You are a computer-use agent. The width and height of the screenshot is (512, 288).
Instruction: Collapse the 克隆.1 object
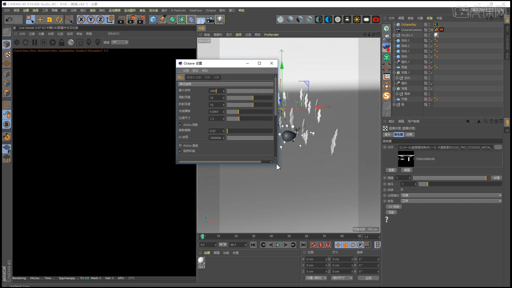coord(394,73)
